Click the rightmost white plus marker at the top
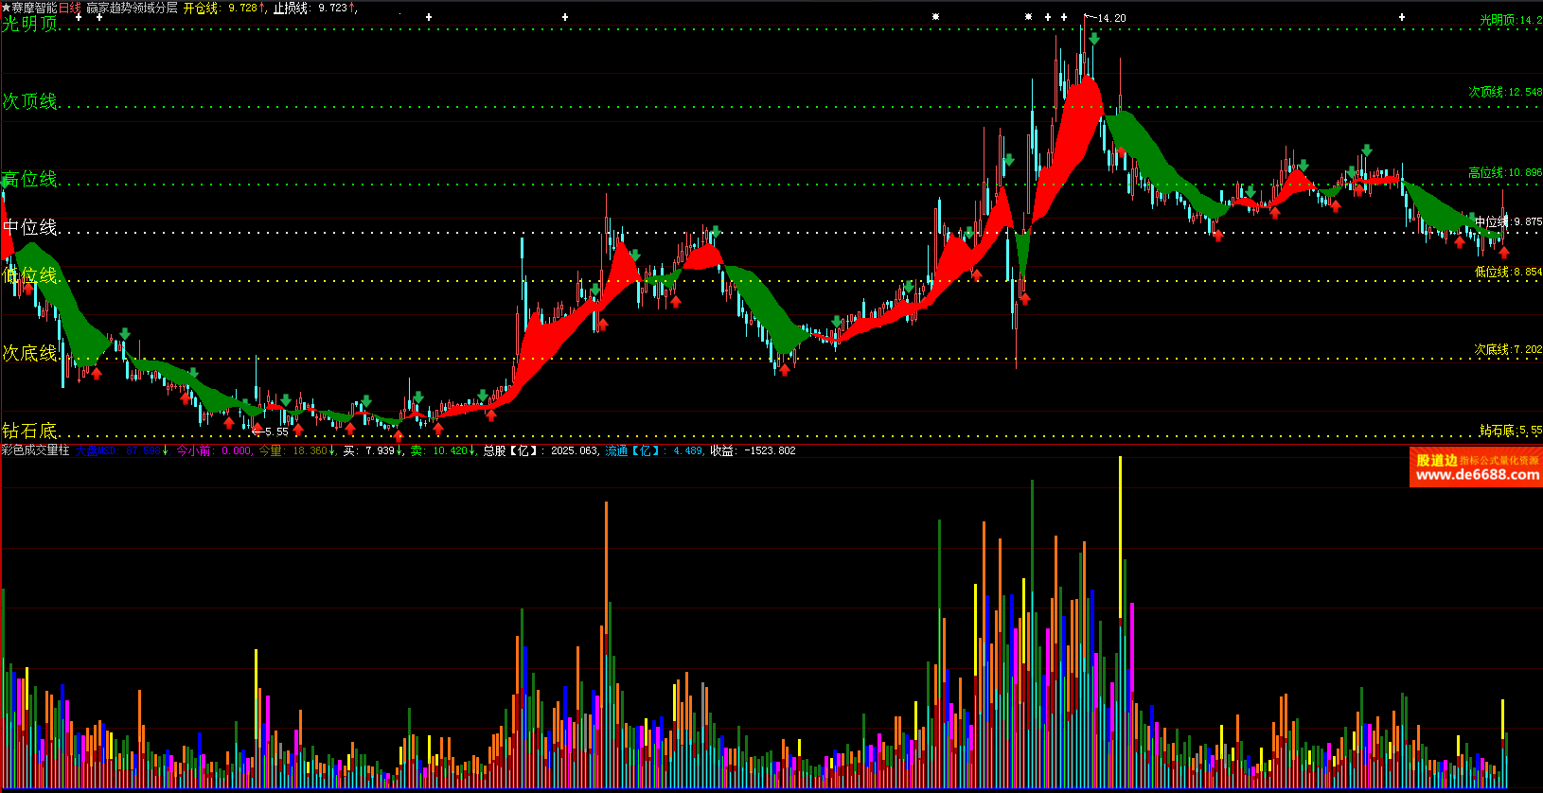 1402,17
